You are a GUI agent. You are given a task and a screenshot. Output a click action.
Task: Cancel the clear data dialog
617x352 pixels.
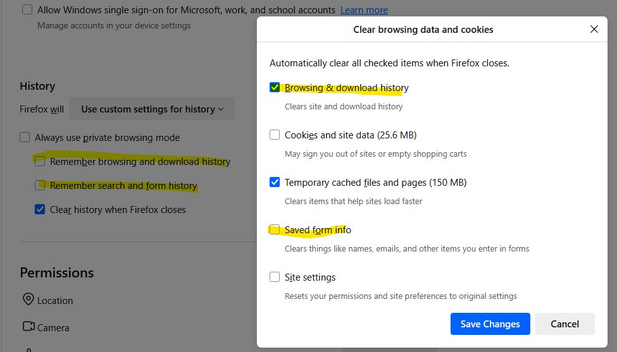click(x=564, y=324)
